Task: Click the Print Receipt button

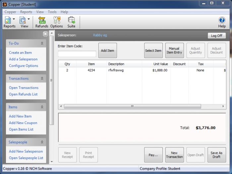Action: (88, 155)
